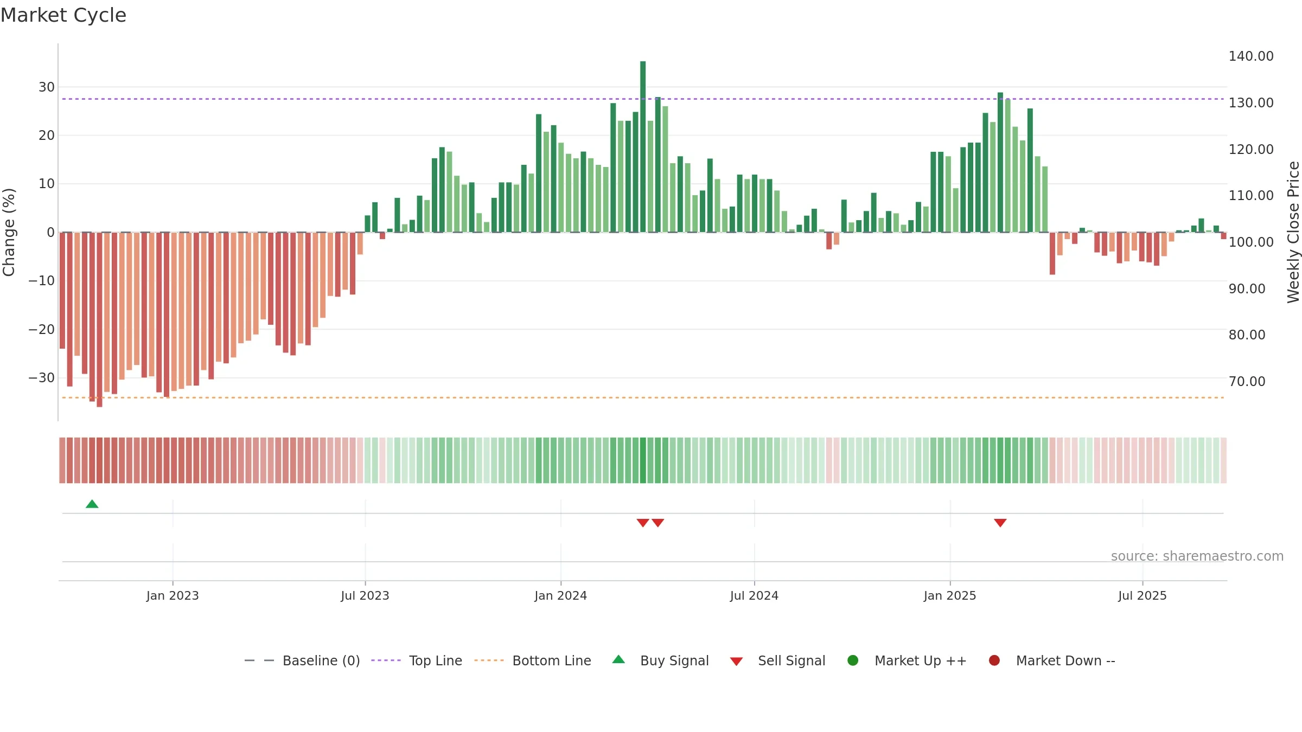
Task: Click the green Buy Signal legend triangle icon
Action: point(618,659)
